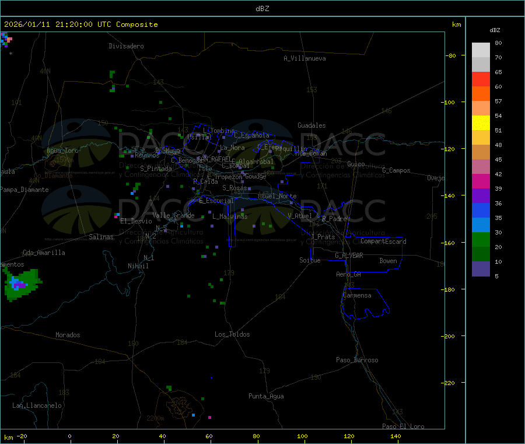Click the V_Atuel map label
Image resolution: width=525 pixels, height=444 pixels.
[300, 216]
